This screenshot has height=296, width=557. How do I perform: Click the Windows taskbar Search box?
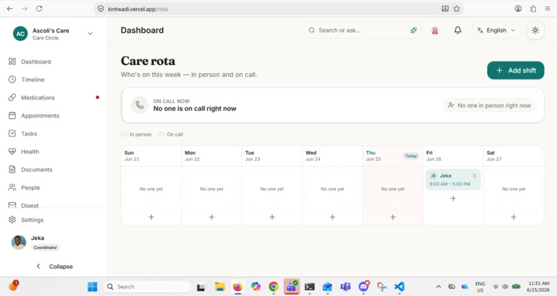click(x=147, y=287)
